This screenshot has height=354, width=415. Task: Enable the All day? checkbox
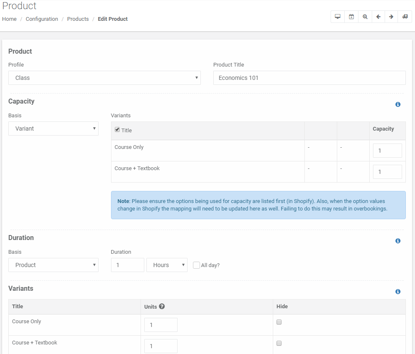point(196,265)
